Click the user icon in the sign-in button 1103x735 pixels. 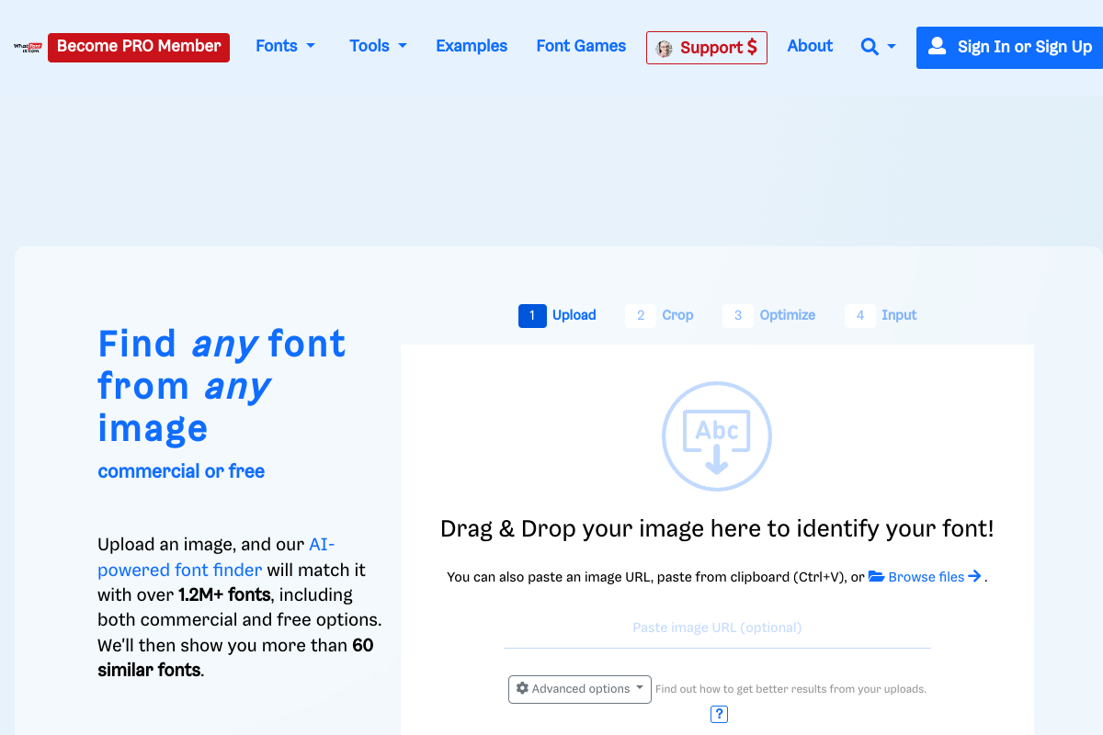(x=937, y=46)
